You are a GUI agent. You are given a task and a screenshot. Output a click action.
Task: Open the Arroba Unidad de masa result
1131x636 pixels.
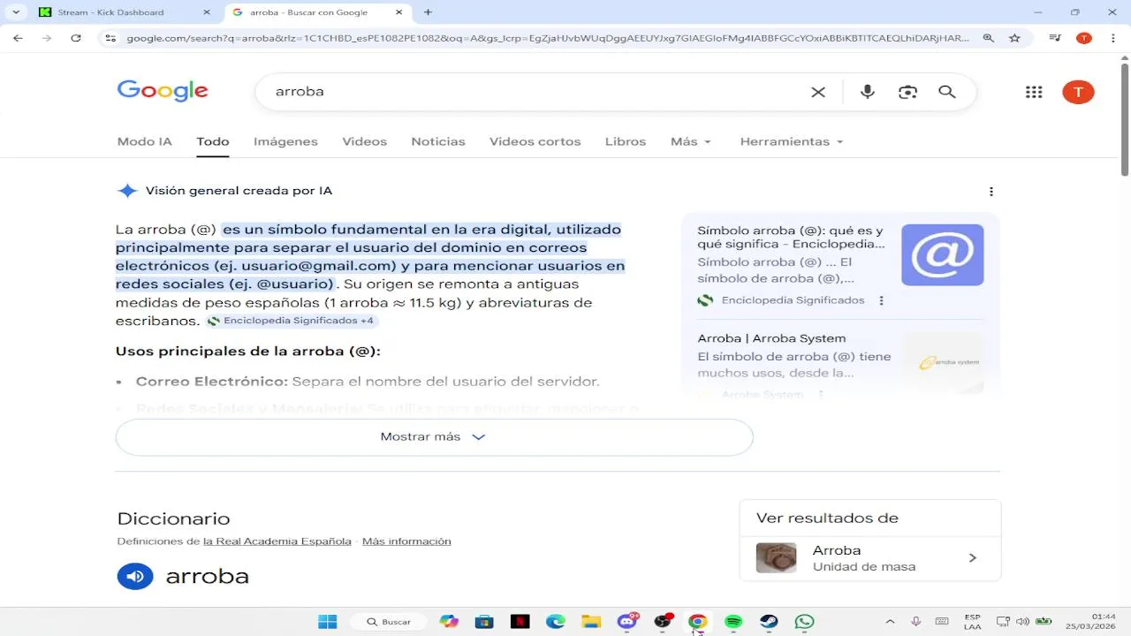click(x=870, y=558)
